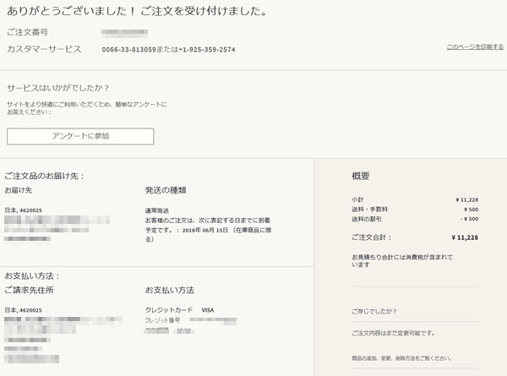Open the ご存じでしたか？ section
507x376 pixels.
point(374,311)
